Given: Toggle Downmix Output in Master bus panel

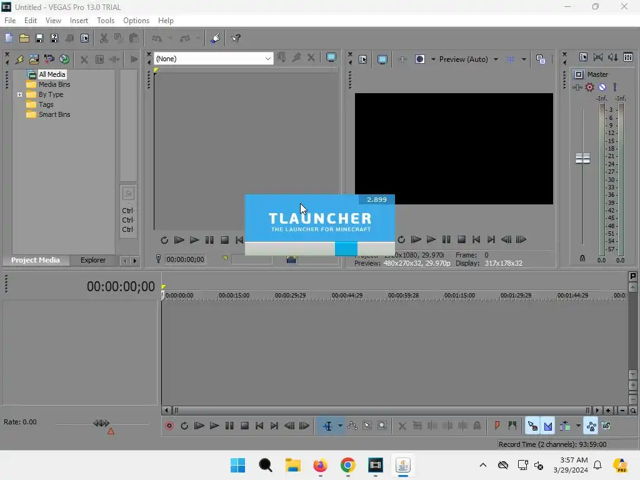Looking at the screenshot, I should [598, 57].
